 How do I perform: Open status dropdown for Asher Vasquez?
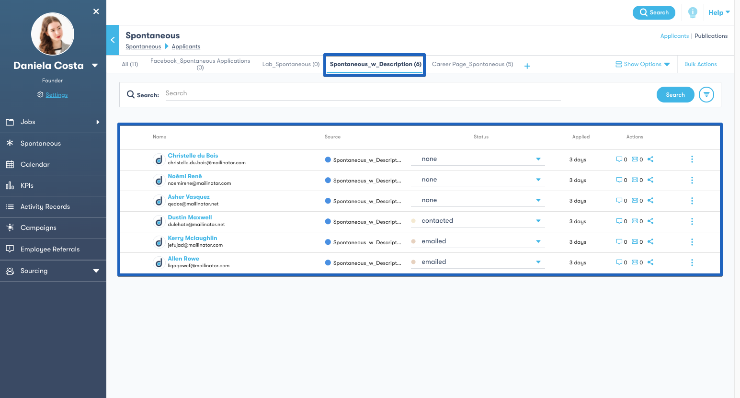coord(478,200)
